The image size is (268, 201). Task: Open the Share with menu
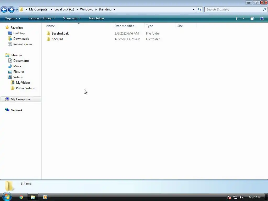[x=72, y=18]
